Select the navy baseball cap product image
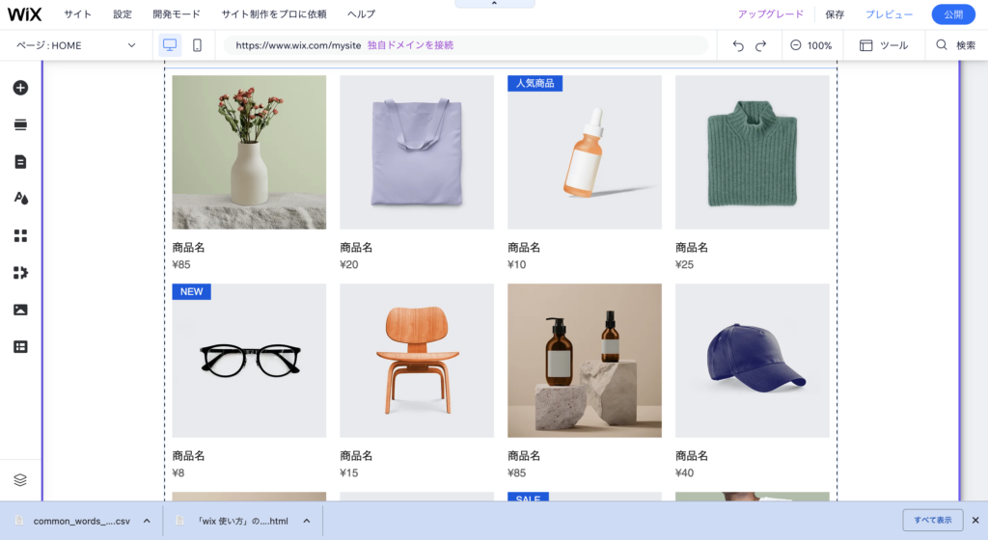Viewport: 988px width, 540px height. point(753,361)
